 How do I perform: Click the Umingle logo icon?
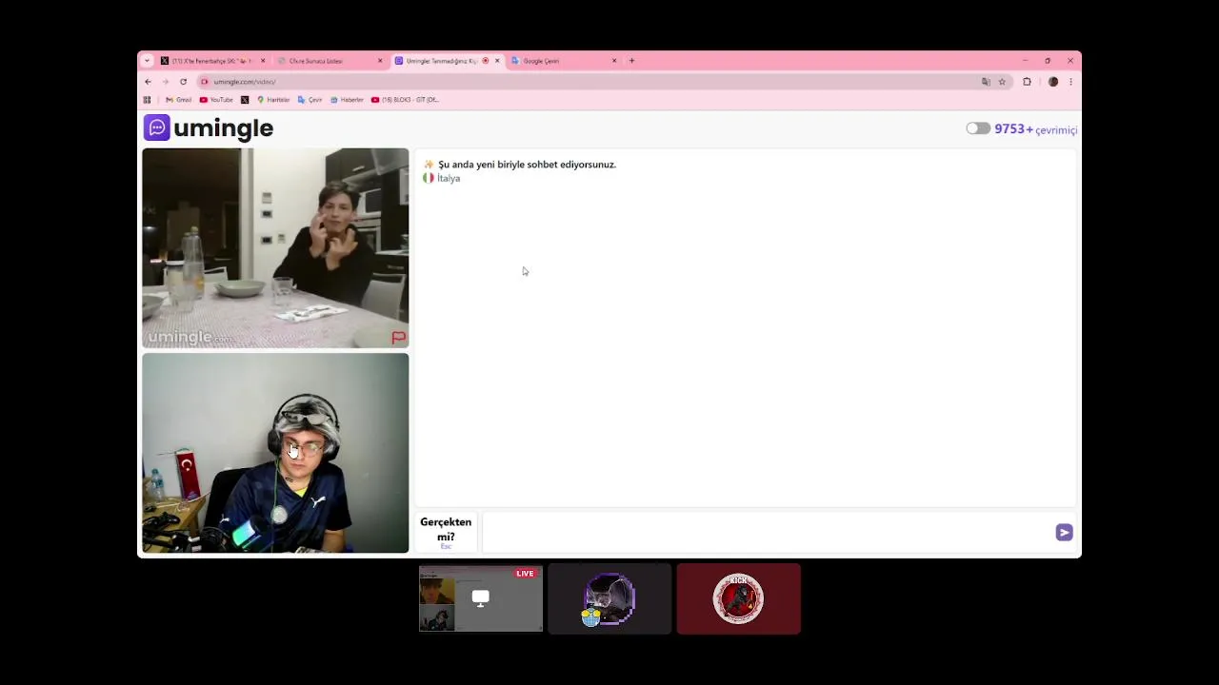pos(157,127)
